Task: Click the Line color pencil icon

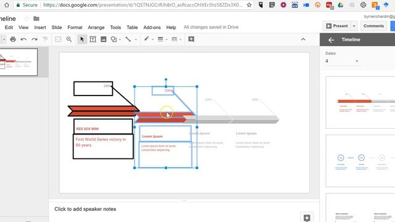Action: [x=146, y=39]
